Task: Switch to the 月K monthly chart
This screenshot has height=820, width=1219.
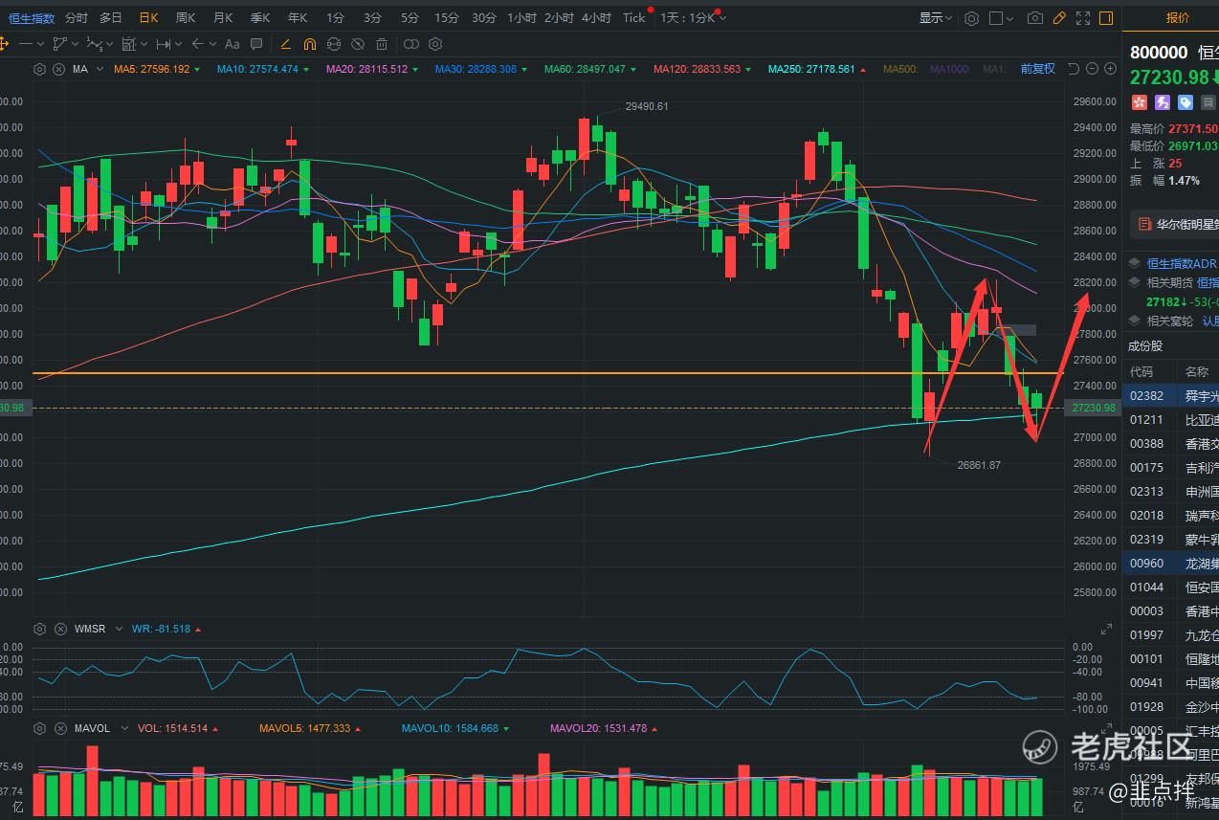Action: (223, 17)
